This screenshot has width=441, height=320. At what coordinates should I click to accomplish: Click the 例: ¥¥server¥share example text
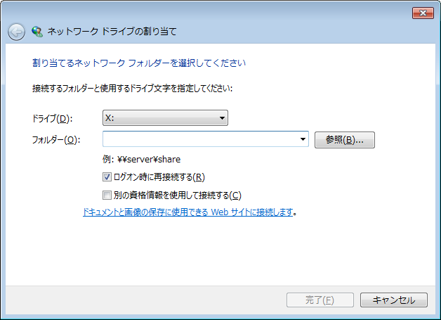pyautogui.click(x=141, y=160)
